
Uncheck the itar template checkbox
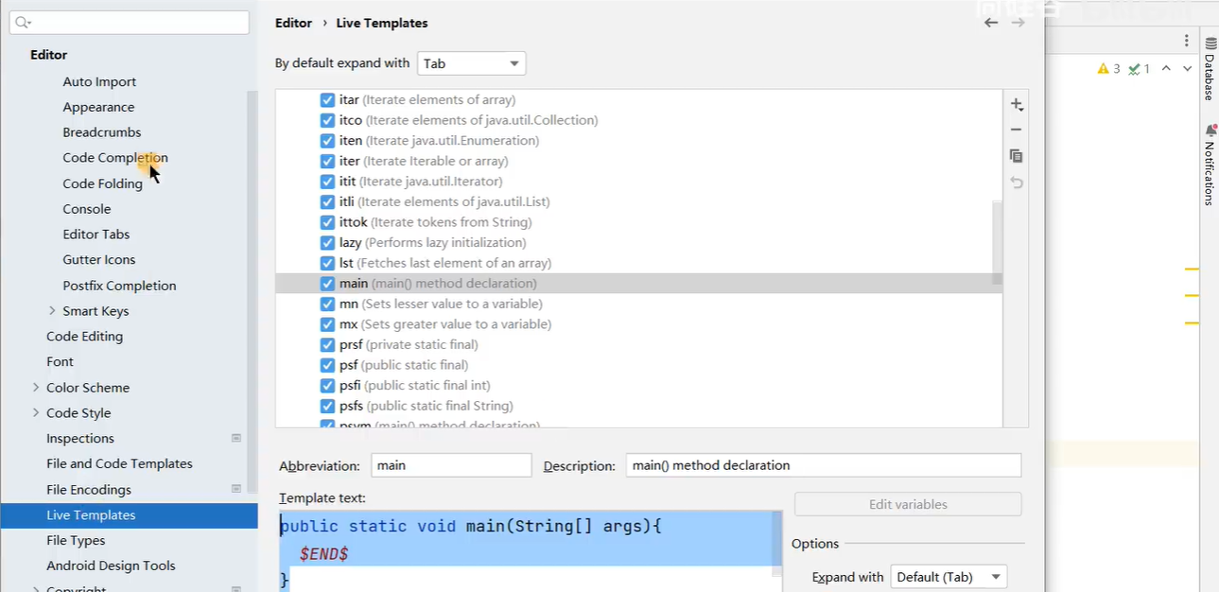tap(327, 100)
